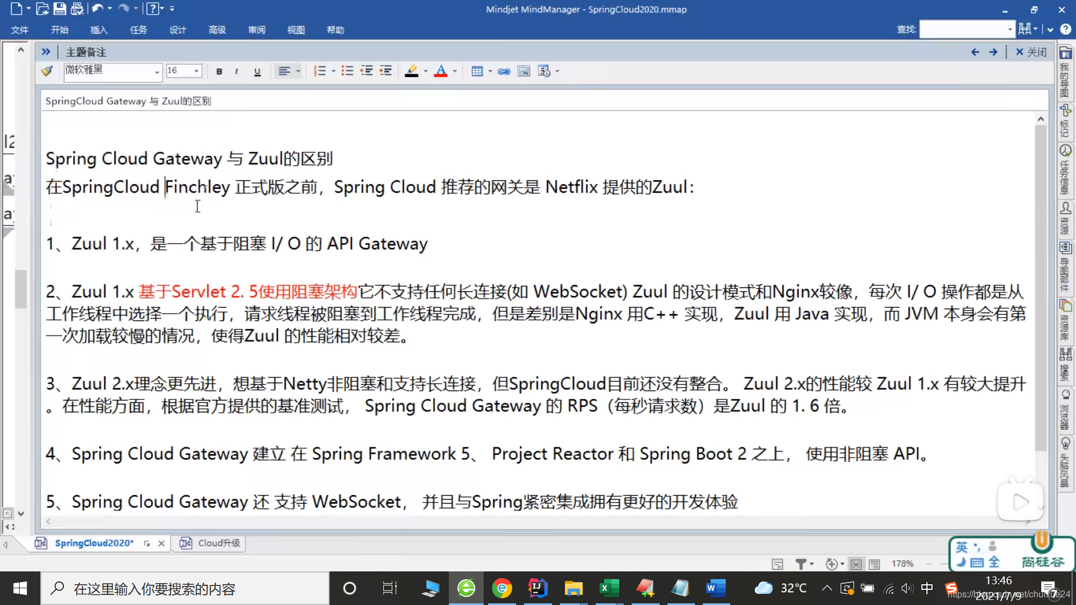Screen dimensions: 1076x605
Task: Switch to outline view in status bar
Action: tap(874, 564)
